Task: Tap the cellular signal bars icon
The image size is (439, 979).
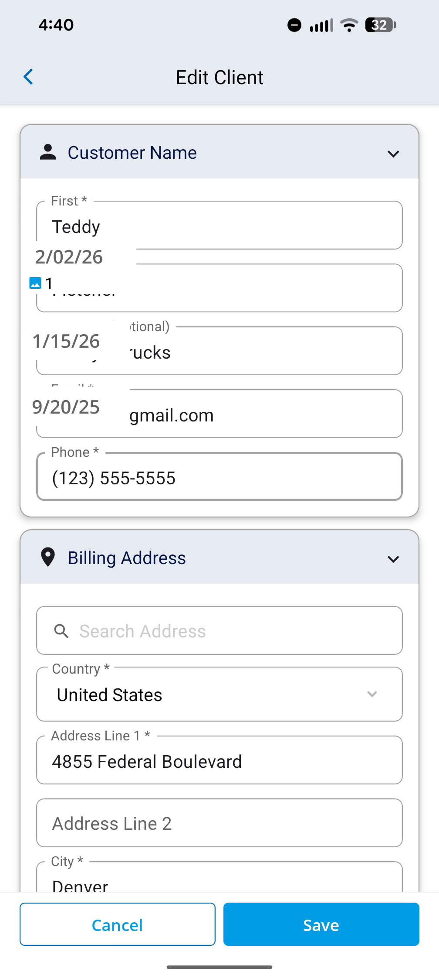Action: coord(321,25)
